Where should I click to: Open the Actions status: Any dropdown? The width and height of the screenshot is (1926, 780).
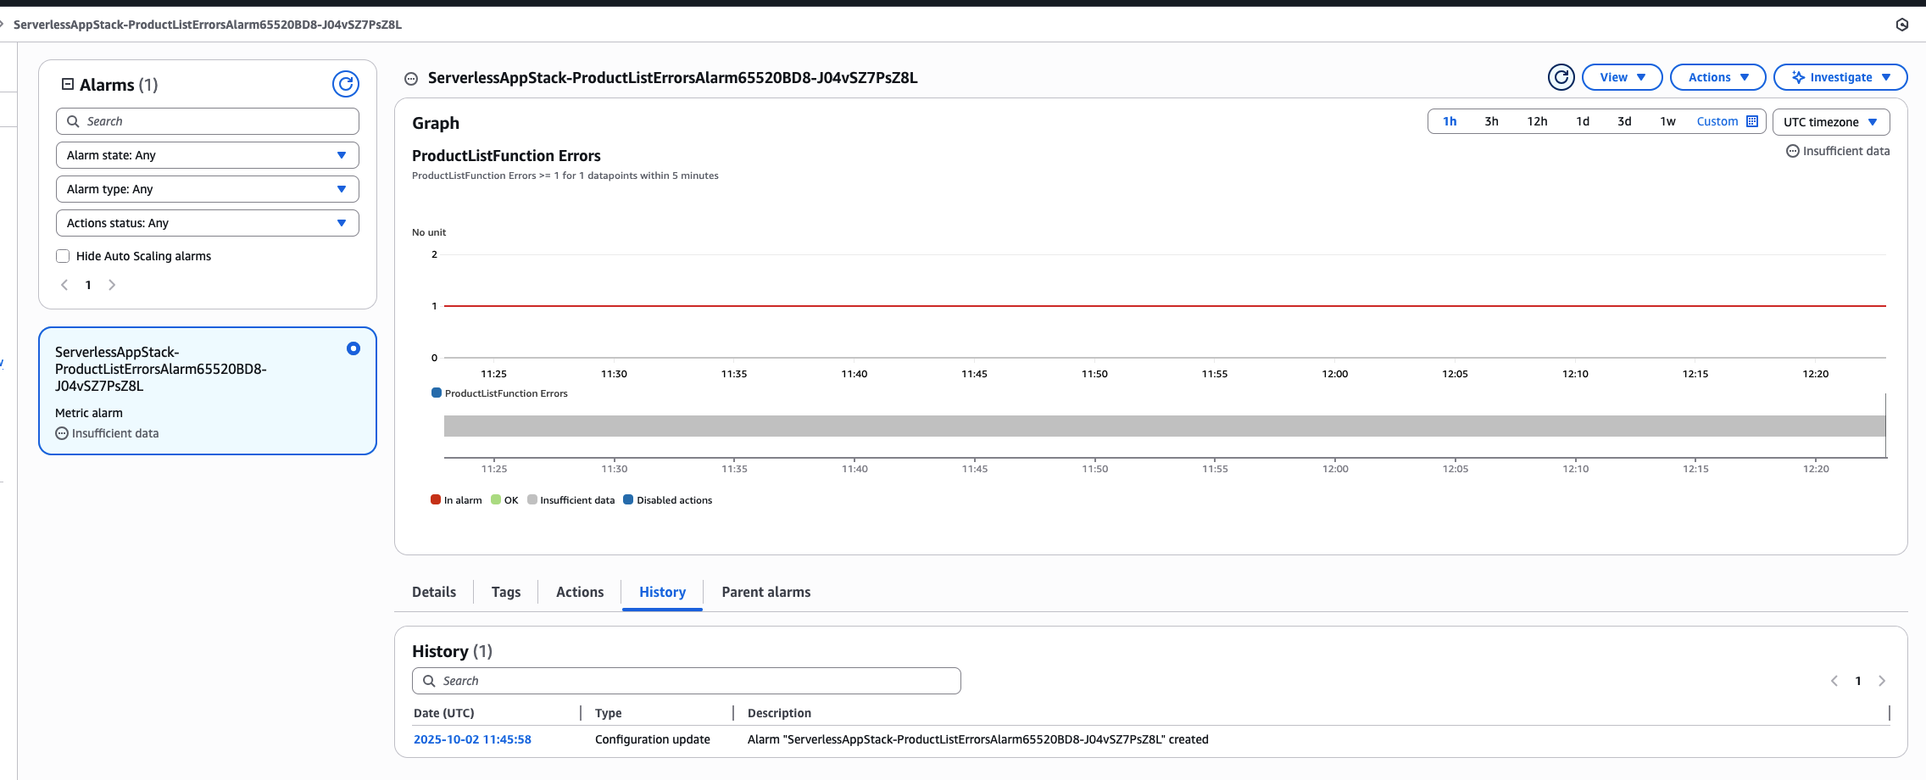(x=208, y=223)
